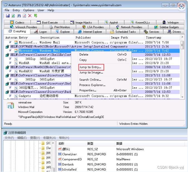Switch to the Codecs tab
This screenshot has height=172, width=188.
tap(17, 23)
